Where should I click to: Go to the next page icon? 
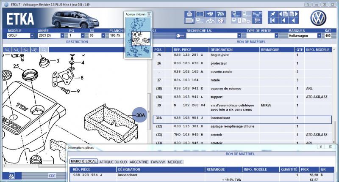(294, 14)
